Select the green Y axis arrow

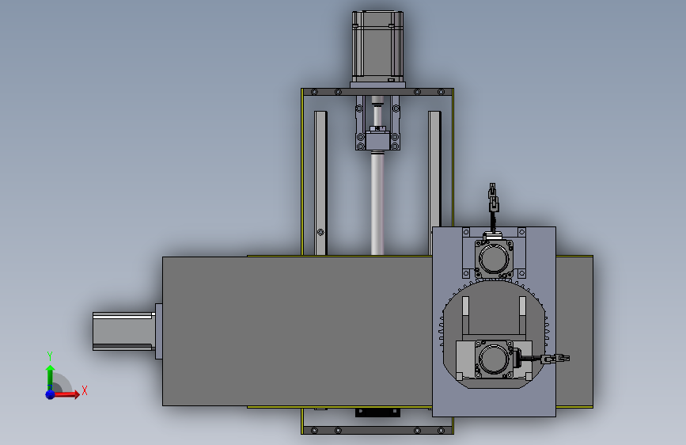[50, 377]
